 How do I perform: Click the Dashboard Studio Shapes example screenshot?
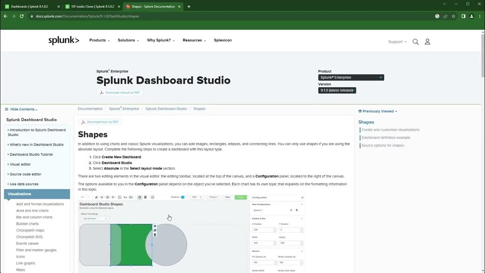pos(192,234)
